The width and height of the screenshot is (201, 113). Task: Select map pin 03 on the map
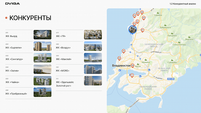click(x=144, y=18)
